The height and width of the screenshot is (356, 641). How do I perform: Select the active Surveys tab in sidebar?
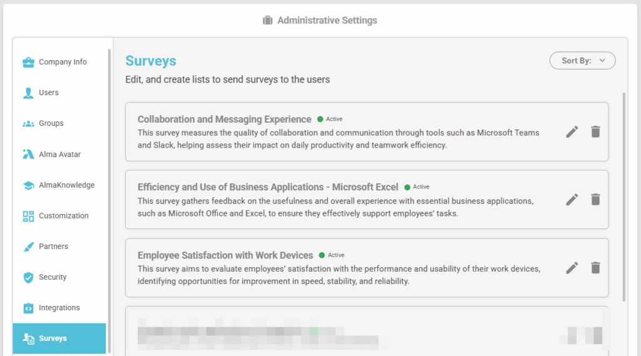tap(59, 338)
